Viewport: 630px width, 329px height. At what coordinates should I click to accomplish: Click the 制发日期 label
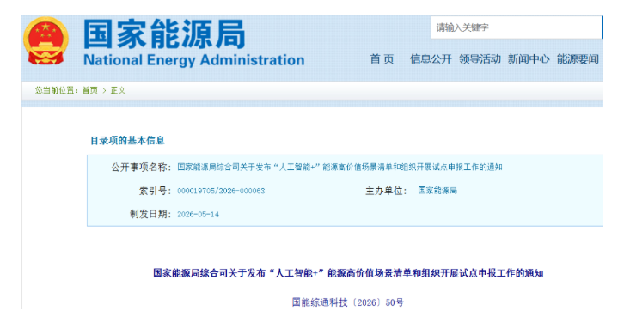[x=150, y=214]
